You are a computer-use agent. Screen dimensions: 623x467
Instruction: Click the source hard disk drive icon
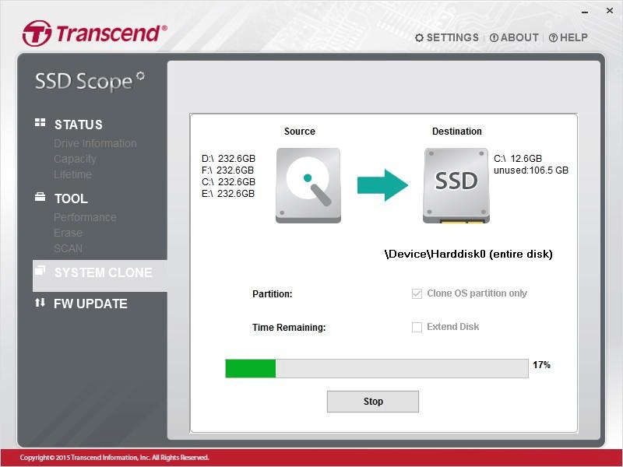click(308, 185)
